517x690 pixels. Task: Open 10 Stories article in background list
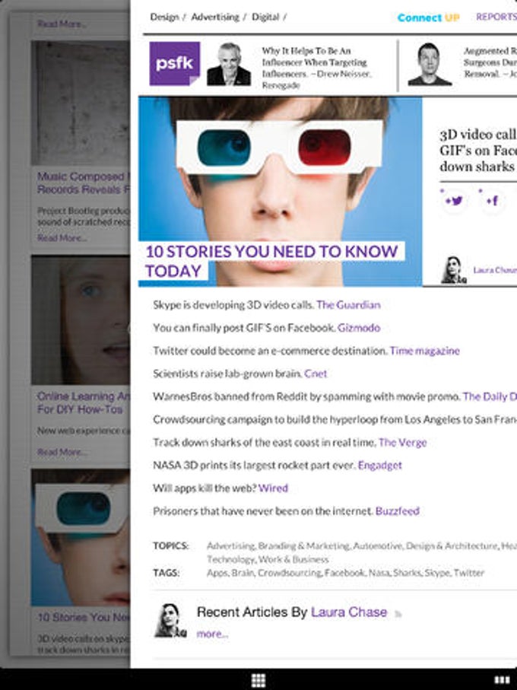pyautogui.click(x=83, y=618)
